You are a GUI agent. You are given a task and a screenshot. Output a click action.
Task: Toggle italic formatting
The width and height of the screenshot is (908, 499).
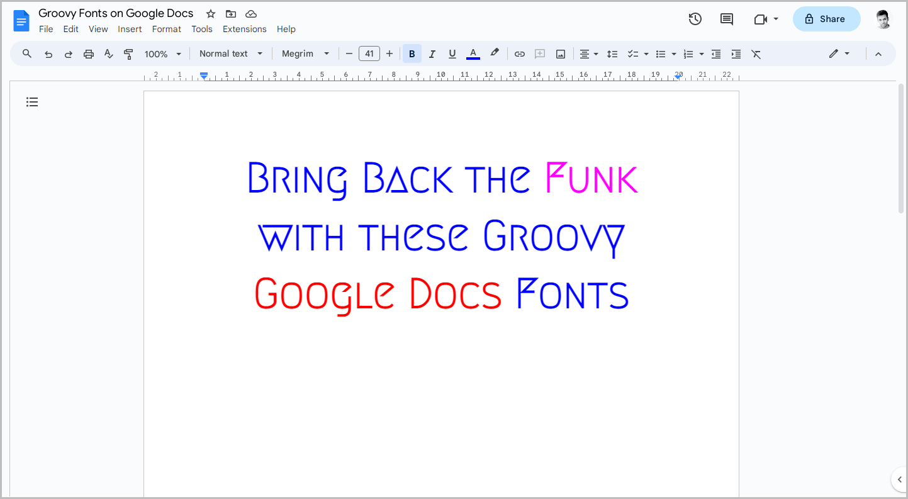(432, 53)
